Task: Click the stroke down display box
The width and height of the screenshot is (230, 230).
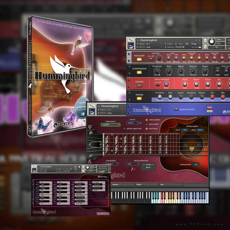Action: (148, 166)
